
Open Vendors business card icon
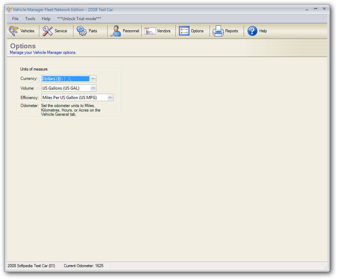click(x=150, y=31)
